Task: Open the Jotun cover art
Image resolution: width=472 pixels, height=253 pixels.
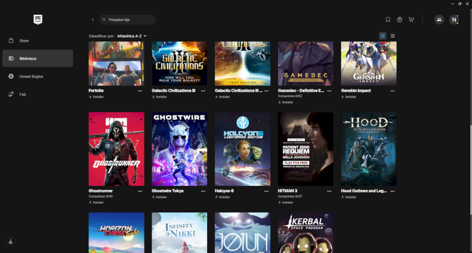Action: [x=242, y=233]
